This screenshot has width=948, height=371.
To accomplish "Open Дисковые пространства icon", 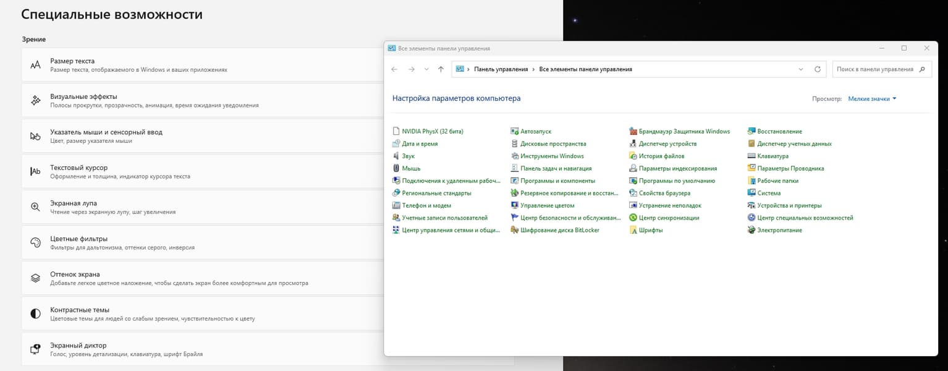I will [515, 143].
